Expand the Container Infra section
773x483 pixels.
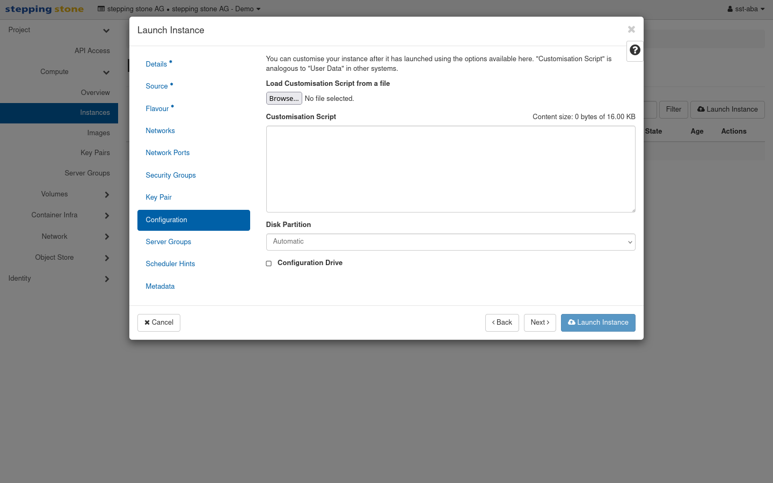pyautogui.click(x=59, y=215)
